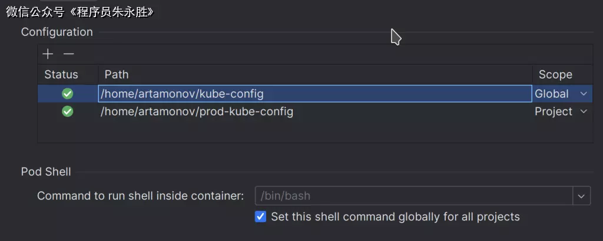603x241 pixels.
Task: Click 'Set this shell command globally' label text
Action: tap(395, 217)
